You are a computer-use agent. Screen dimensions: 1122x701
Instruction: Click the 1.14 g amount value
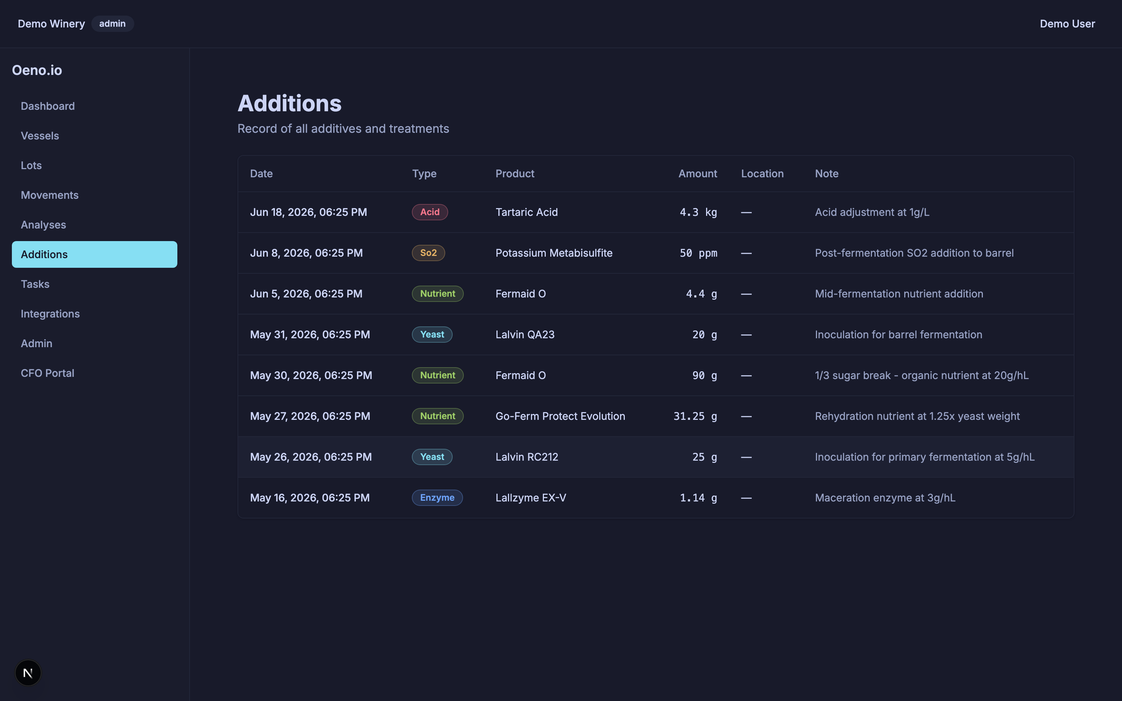[698, 497]
